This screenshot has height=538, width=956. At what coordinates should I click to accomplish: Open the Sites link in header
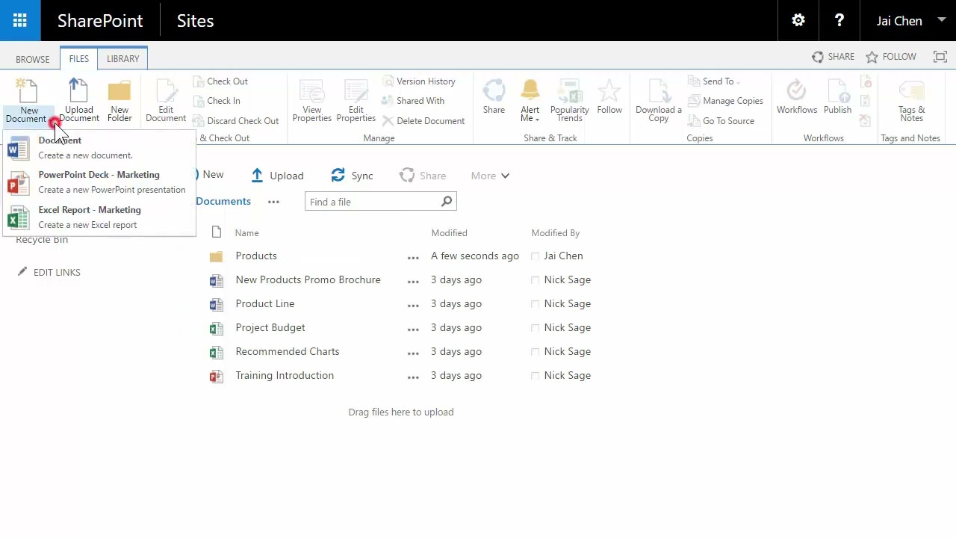click(195, 21)
